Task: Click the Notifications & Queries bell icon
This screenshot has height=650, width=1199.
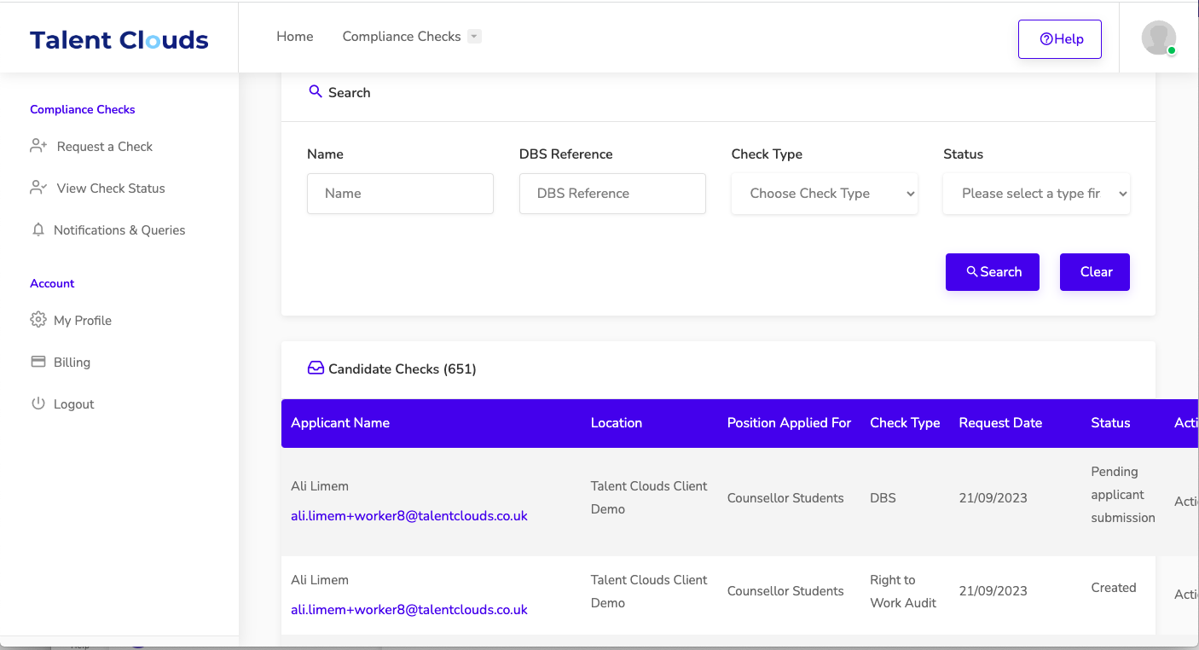Action: coord(38,229)
